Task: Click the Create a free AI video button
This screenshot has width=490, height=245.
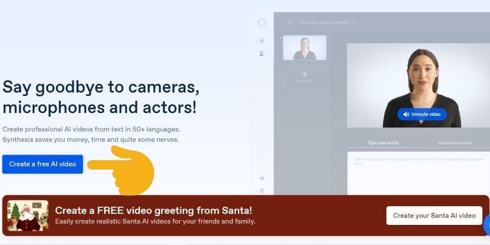Action: tap(43, 164)
